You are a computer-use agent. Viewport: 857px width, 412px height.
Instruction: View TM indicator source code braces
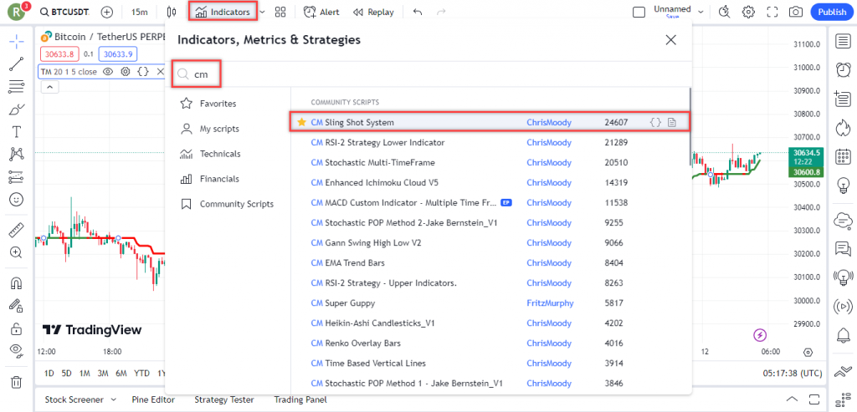point(142,72)
